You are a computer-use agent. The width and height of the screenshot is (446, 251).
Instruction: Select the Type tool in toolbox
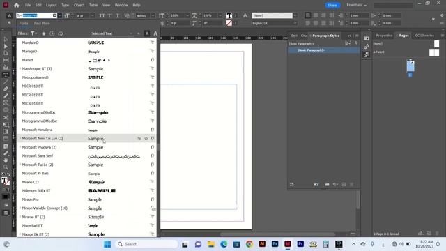(6, 75)
